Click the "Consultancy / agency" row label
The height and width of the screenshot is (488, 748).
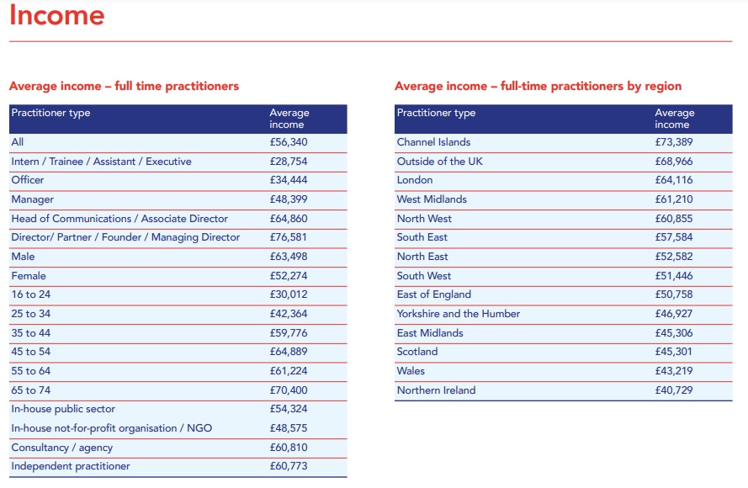coord(61,448)
